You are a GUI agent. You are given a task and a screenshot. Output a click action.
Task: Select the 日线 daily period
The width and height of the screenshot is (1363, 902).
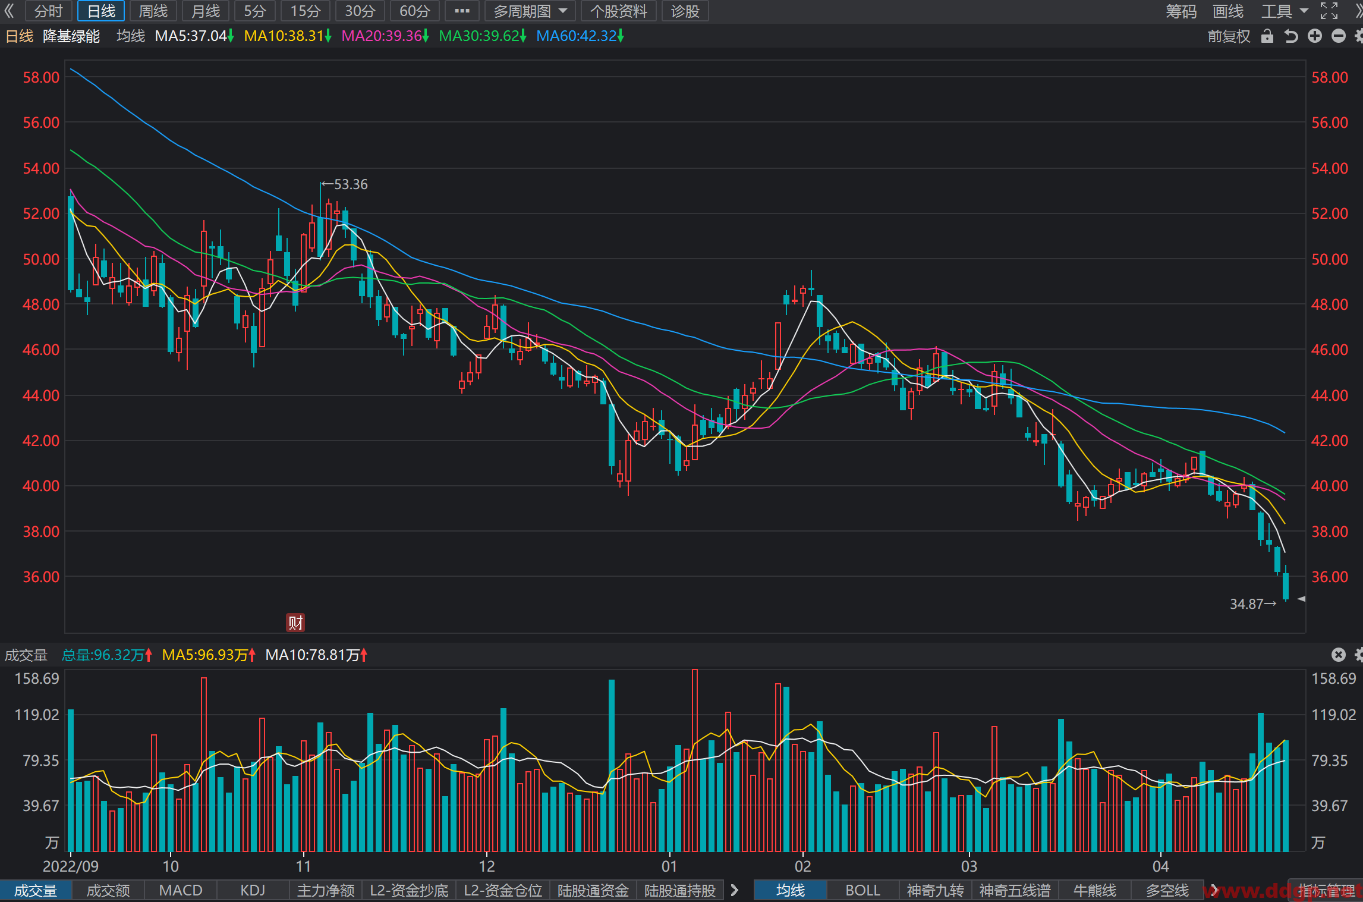pos(101,11)
